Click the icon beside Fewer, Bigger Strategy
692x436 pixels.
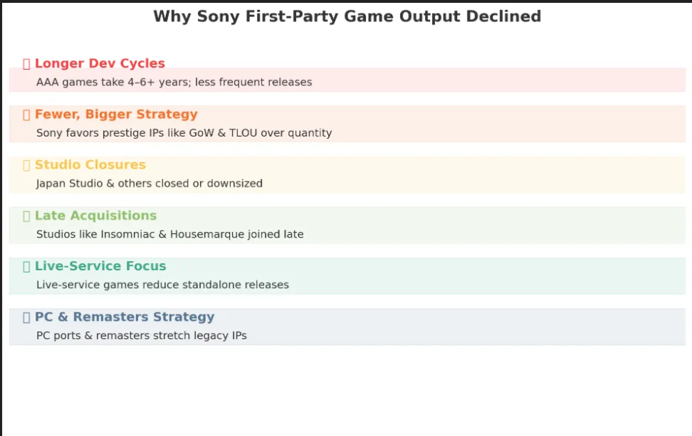(x=26, y=115)
